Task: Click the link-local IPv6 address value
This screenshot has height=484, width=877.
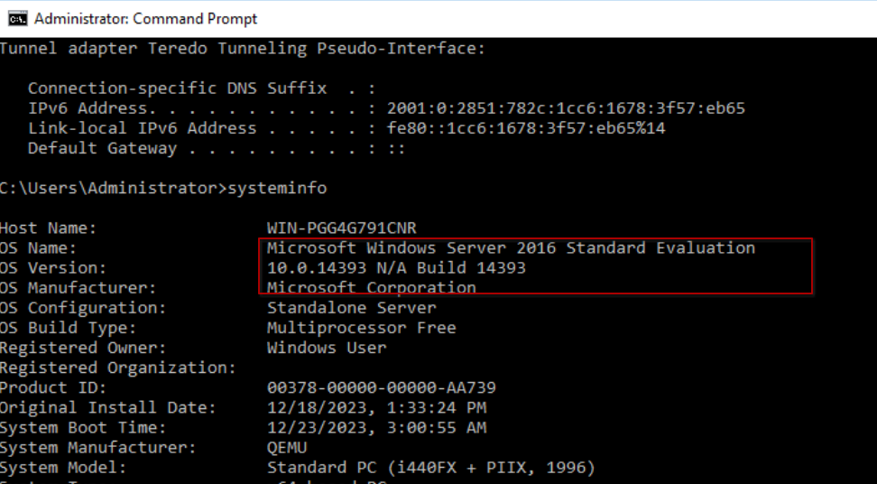Action: (x=526, y=128)
